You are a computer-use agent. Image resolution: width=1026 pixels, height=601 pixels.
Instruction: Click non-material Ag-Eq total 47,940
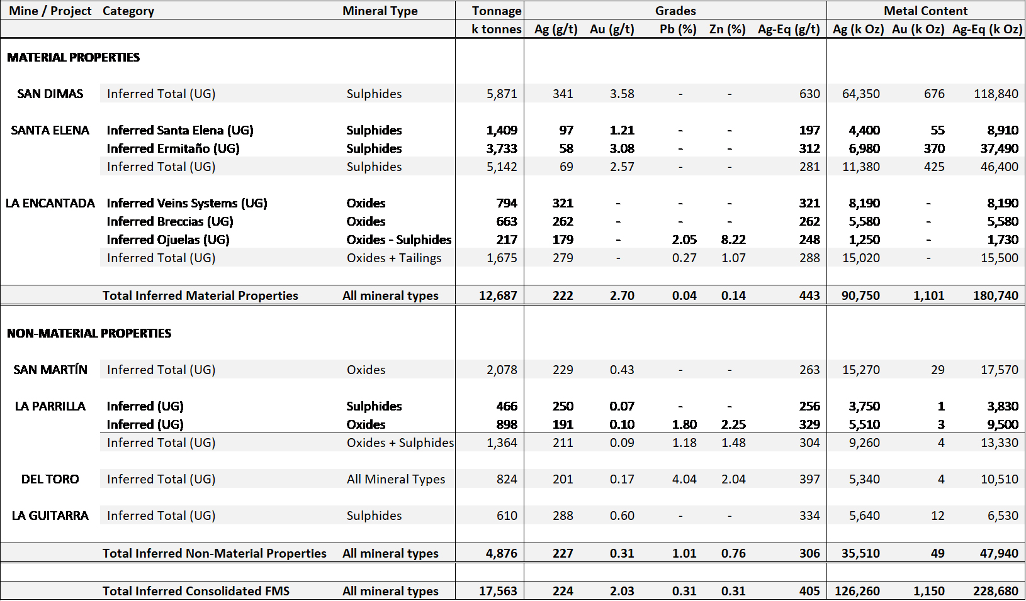pyautogui.click(x=999, y=553)
